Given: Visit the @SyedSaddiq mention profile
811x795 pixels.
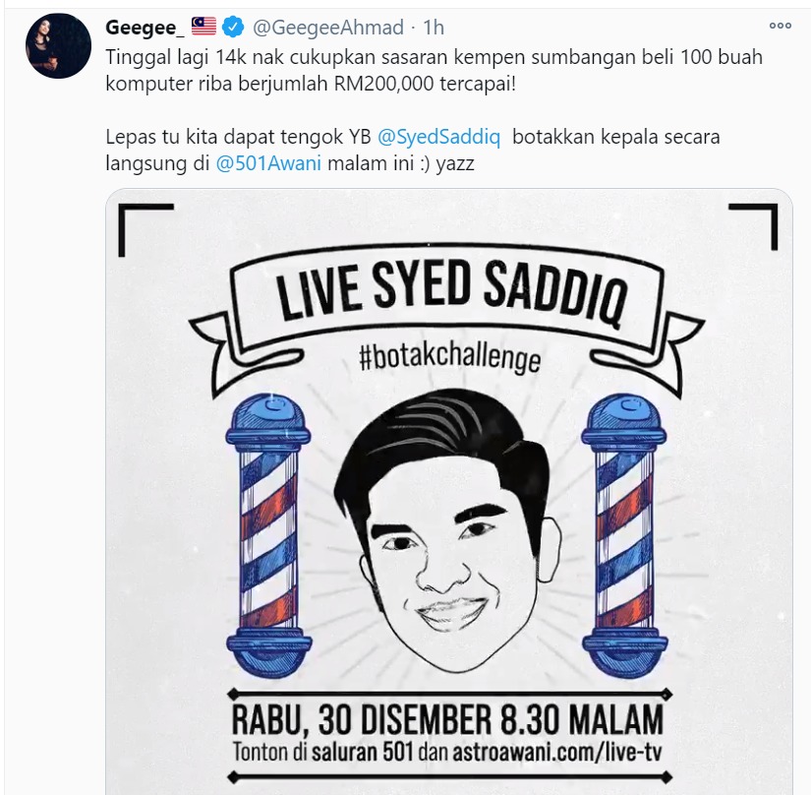Looking at the screenshot, I should (438, 137).
